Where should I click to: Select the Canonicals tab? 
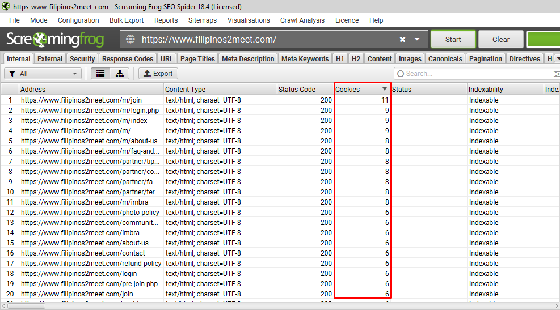pos(445,58)
